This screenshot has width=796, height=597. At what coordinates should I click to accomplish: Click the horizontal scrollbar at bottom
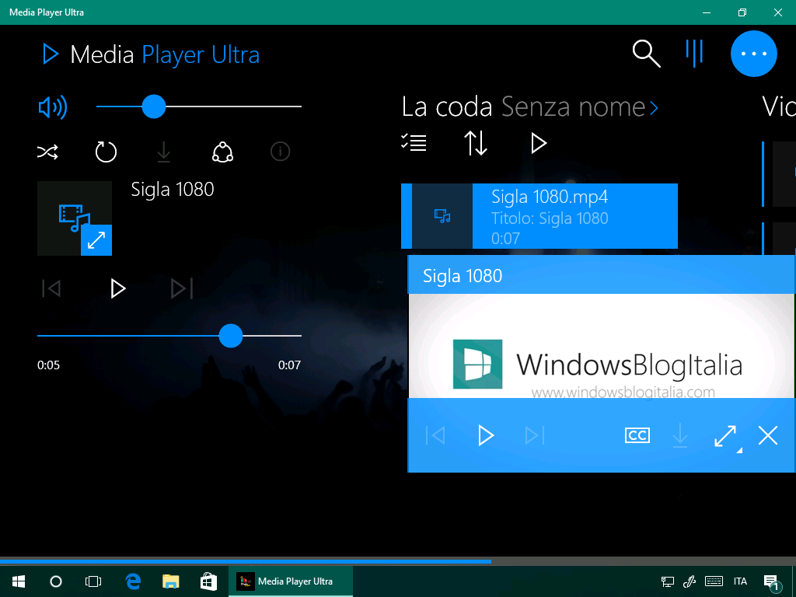coord(246,561)
